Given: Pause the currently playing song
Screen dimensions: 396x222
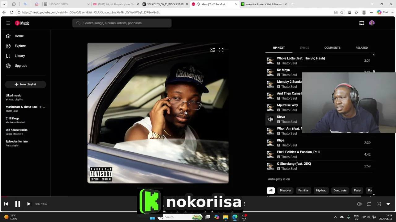Looking at the screenshot, I should (18, 204).
